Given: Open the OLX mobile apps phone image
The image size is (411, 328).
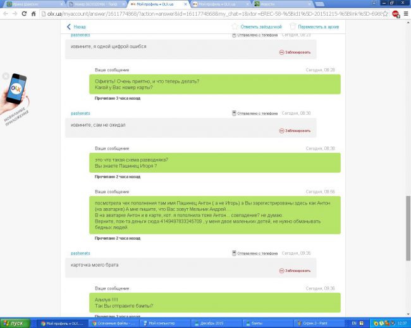Looking at the screenshot, I should coord(18,91).
